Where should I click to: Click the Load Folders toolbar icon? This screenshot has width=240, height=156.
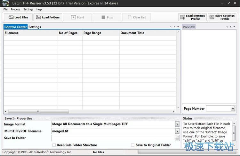click(39, 18)
